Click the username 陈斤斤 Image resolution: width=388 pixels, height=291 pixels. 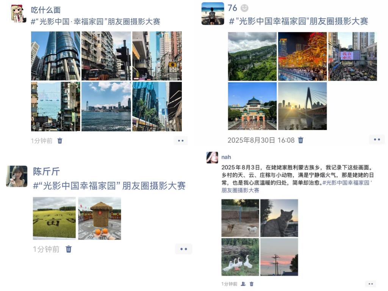46,171
